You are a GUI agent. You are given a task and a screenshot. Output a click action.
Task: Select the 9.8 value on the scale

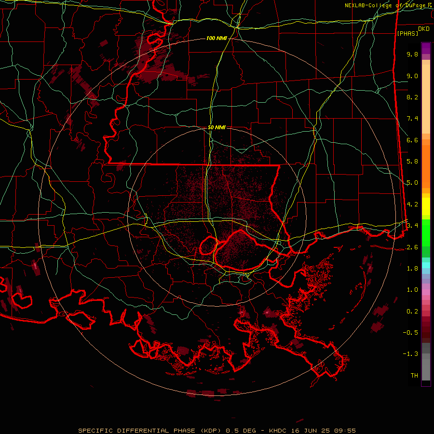[x=412, y=54]
